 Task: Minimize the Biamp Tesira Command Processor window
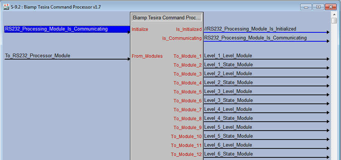306,7
